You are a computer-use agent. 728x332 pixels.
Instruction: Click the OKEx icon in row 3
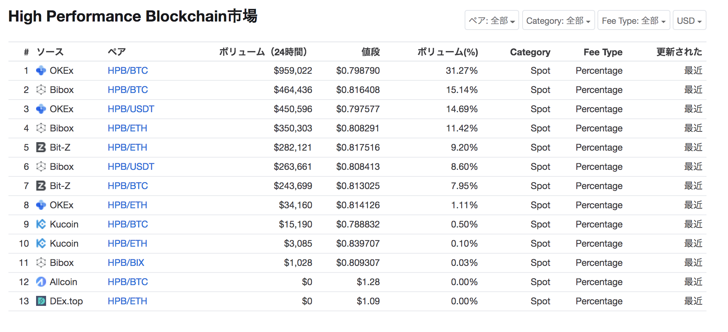click(41, 109)
